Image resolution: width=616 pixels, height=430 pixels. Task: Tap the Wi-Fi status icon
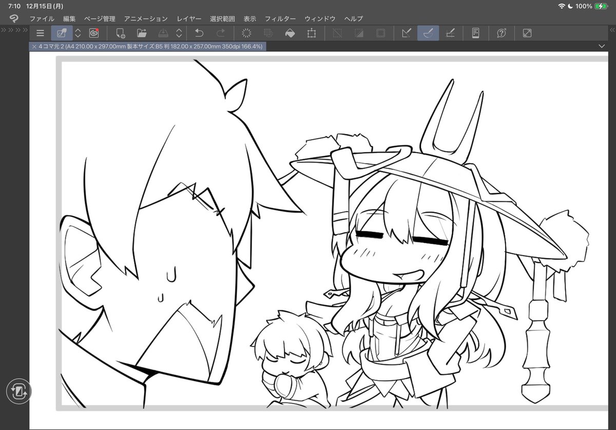click(562, 6)
